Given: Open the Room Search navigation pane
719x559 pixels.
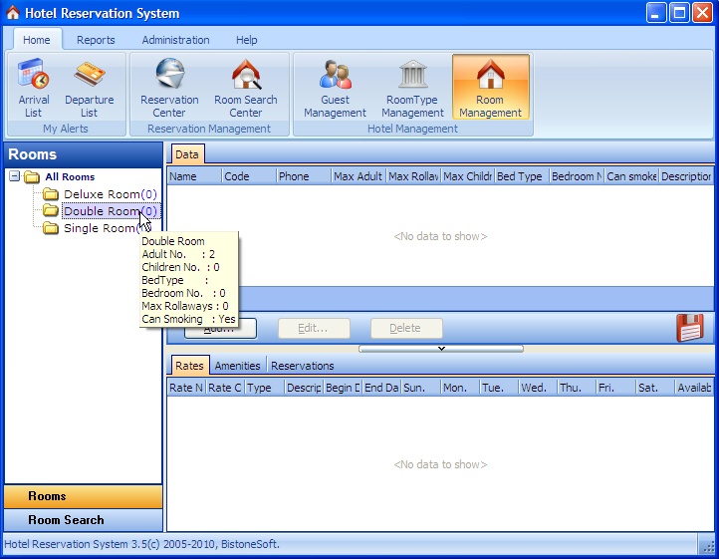Looking at the screenshot, I should coord(66,520).
